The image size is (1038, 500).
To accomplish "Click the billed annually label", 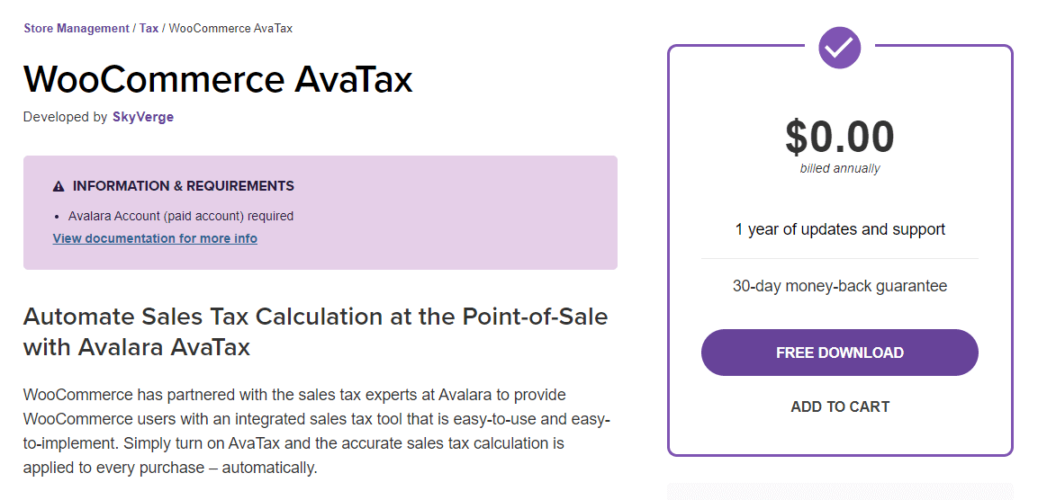I will tap(839, 169).
